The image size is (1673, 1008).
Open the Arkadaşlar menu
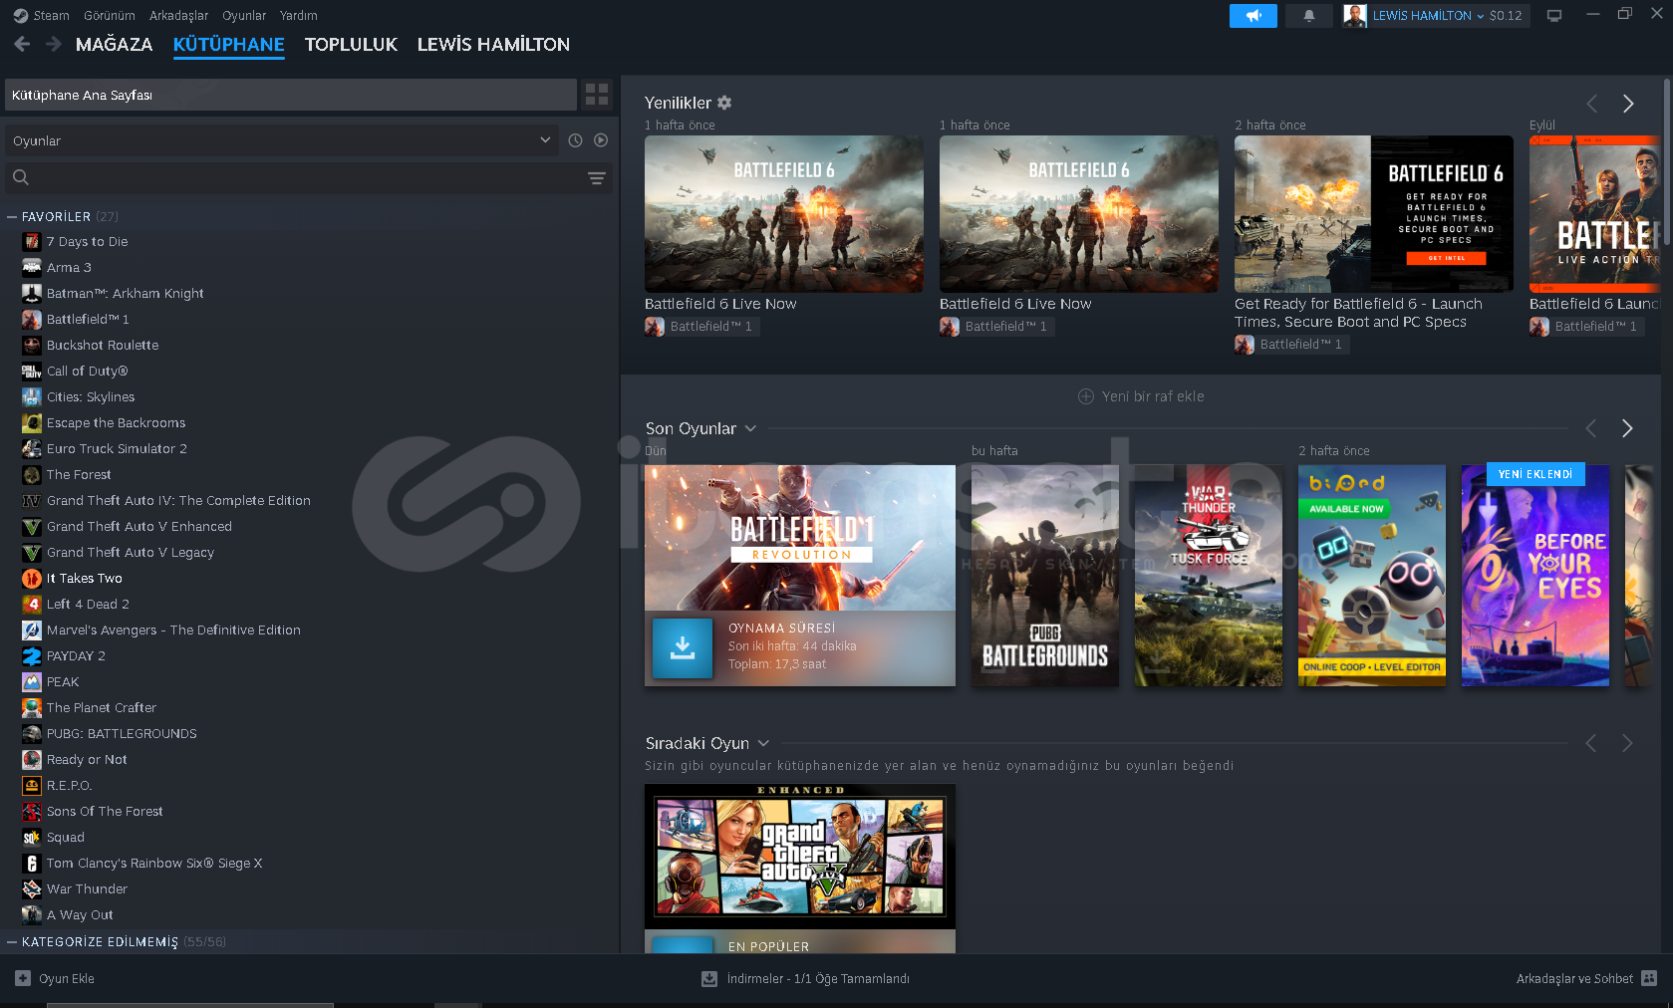tap(178, 15)
